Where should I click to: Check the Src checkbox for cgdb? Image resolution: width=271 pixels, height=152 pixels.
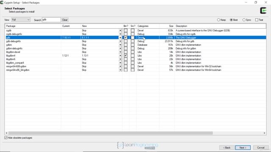(133, 30)
